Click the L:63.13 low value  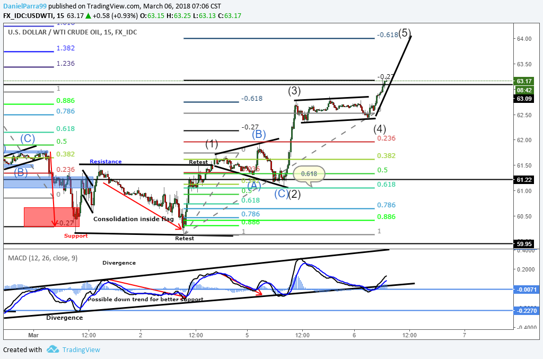pyautogui.click(x=204, y=15)
